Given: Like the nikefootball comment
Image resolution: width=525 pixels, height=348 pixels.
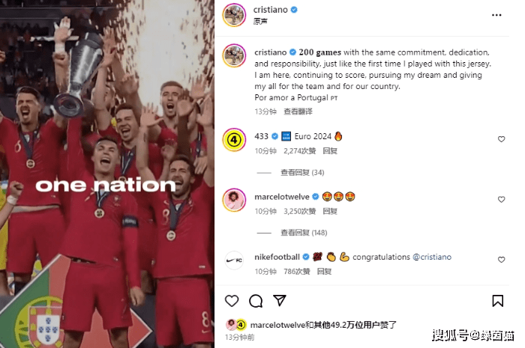Looking at the screenshot, I should [501, 260].
